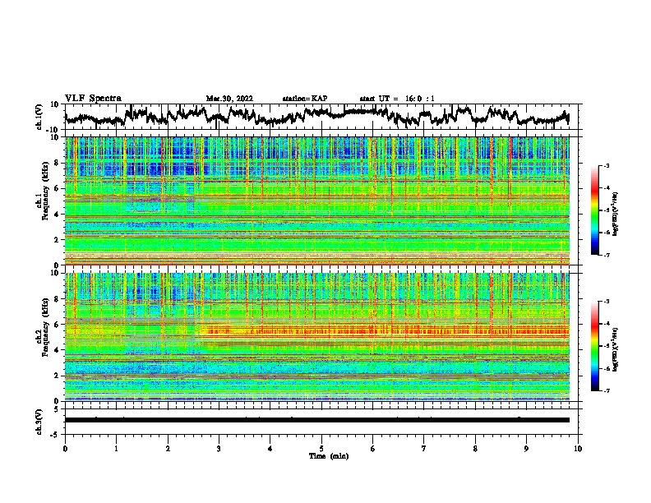
Task: Click the ch.2 color scale bar
Action: [594, 346]
